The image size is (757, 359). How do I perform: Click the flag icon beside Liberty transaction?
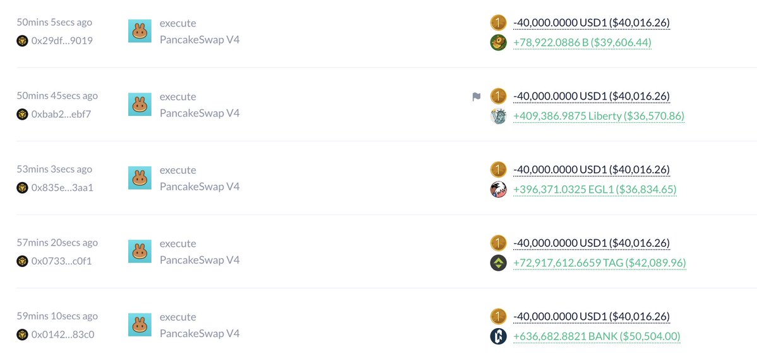tap(477, 97)
